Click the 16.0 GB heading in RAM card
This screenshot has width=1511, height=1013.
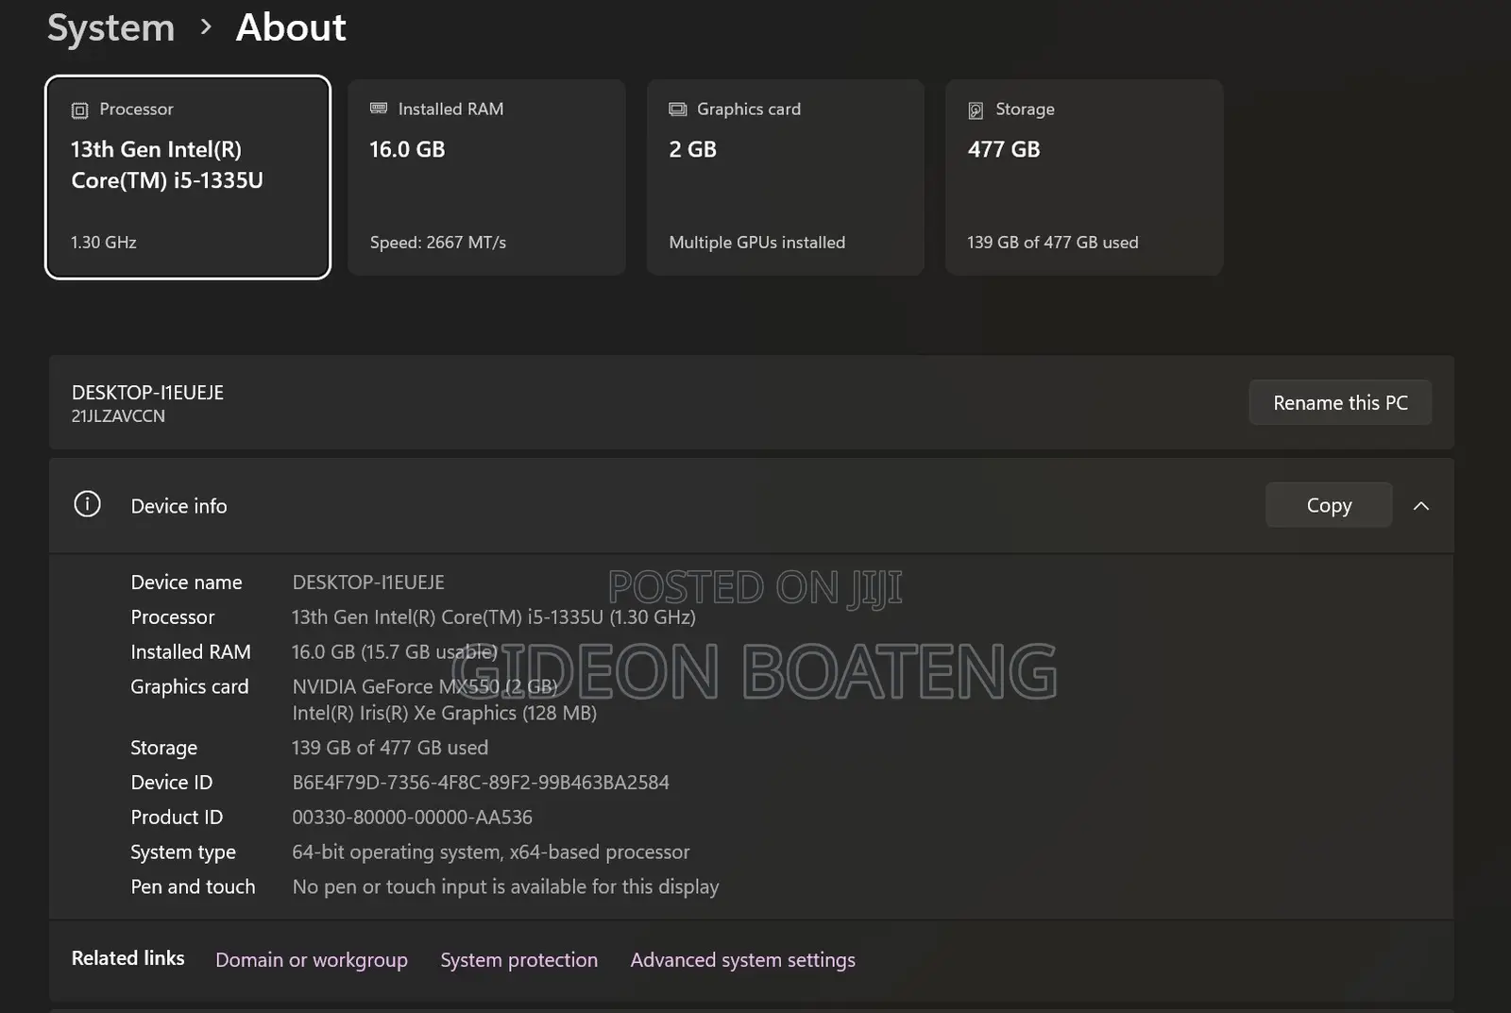(x=407, y=149)
